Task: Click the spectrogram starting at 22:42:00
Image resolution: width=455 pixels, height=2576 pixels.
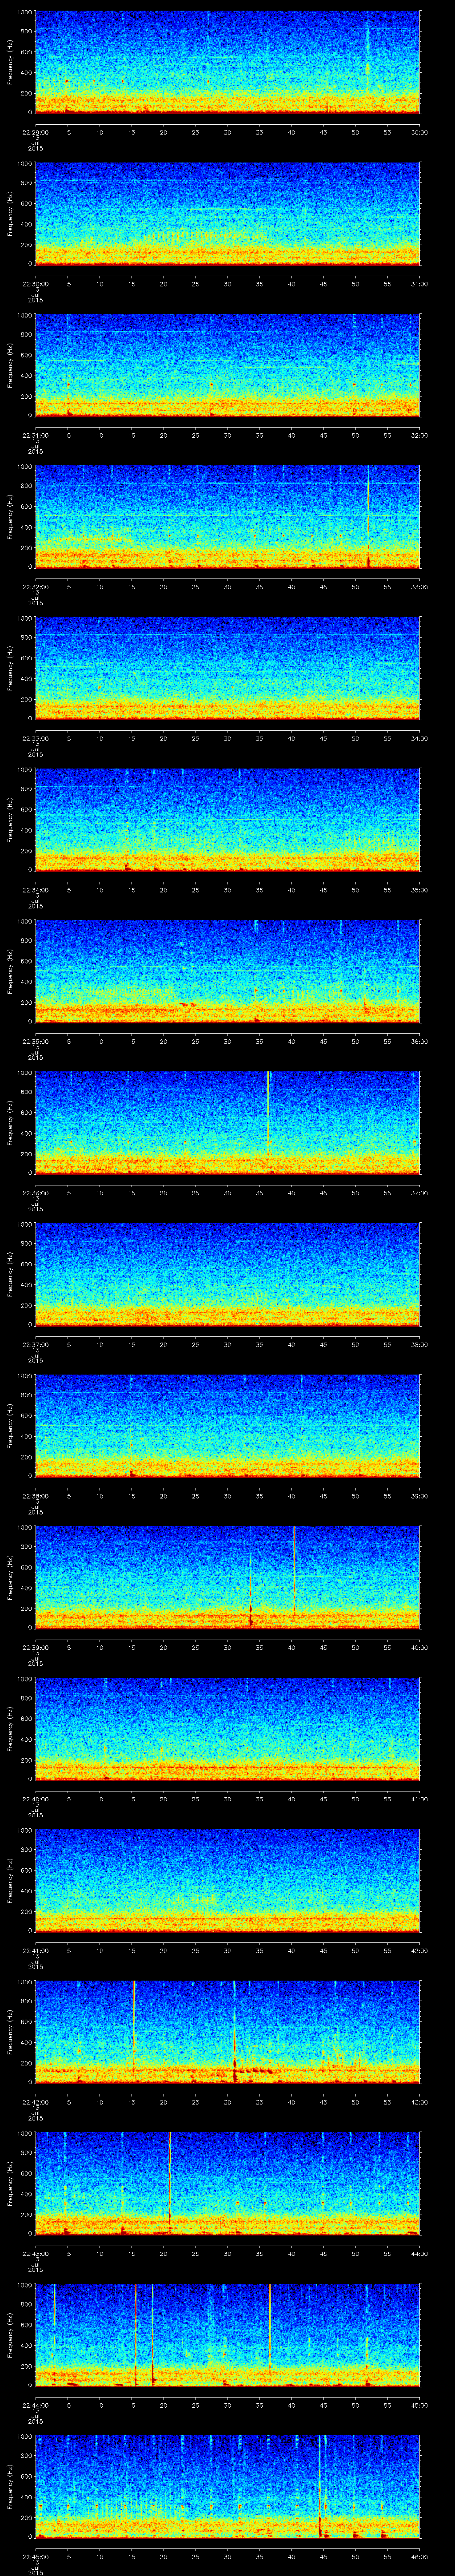Action: (x=228, y=2032)
